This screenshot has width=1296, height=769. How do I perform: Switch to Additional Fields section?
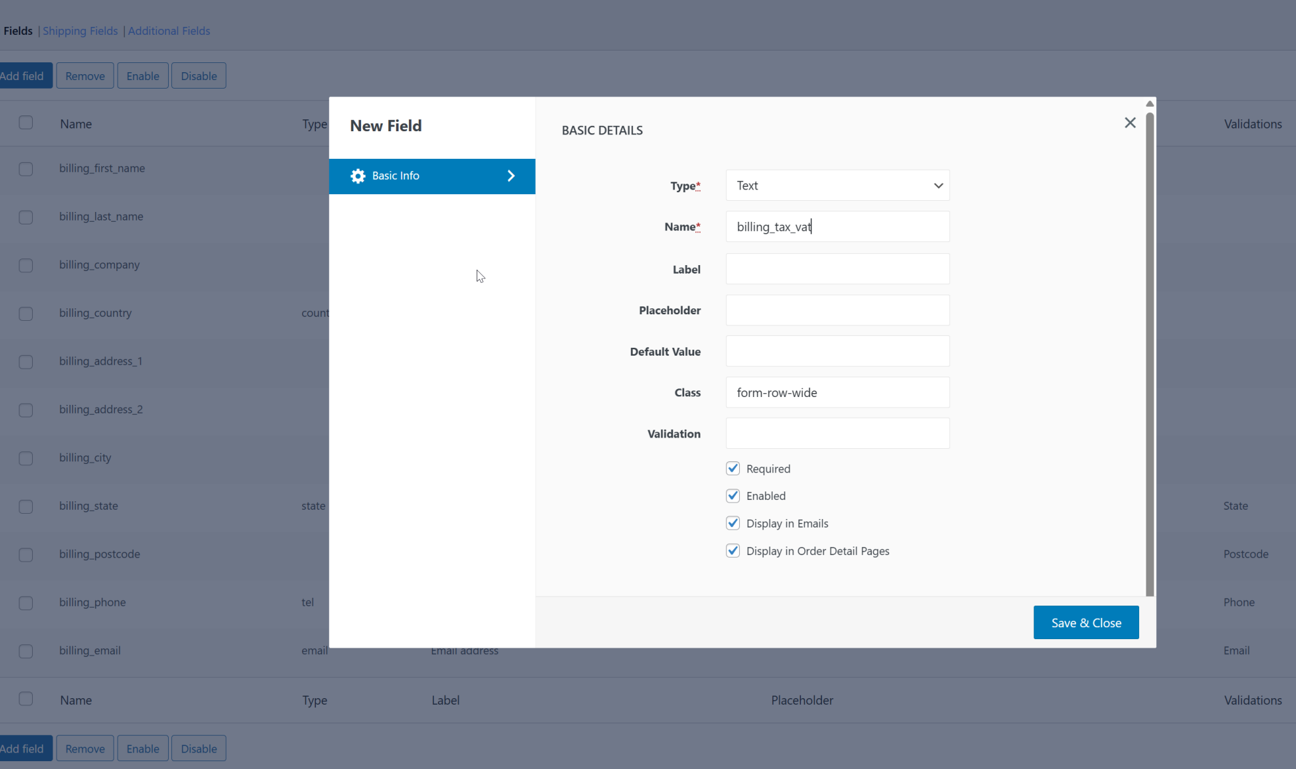click(x=169, y=31)
